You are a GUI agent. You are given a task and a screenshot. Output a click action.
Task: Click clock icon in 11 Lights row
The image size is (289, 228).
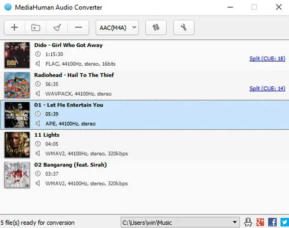38,144
